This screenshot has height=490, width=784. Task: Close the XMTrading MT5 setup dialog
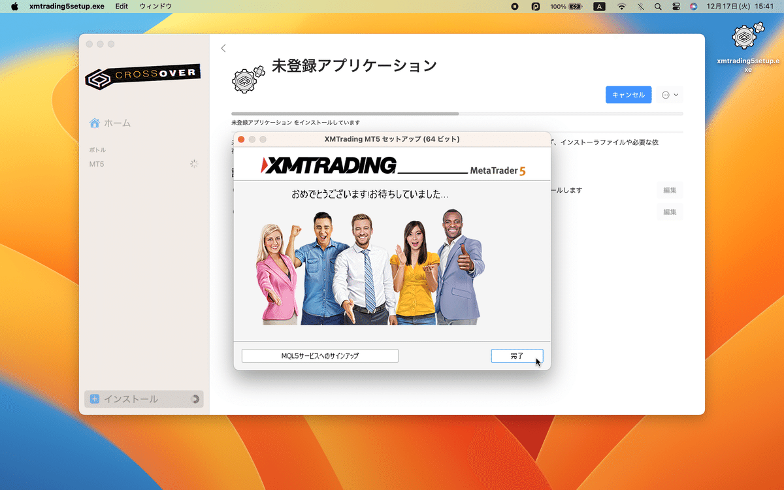pyautogui.click(x=241, y=139)
